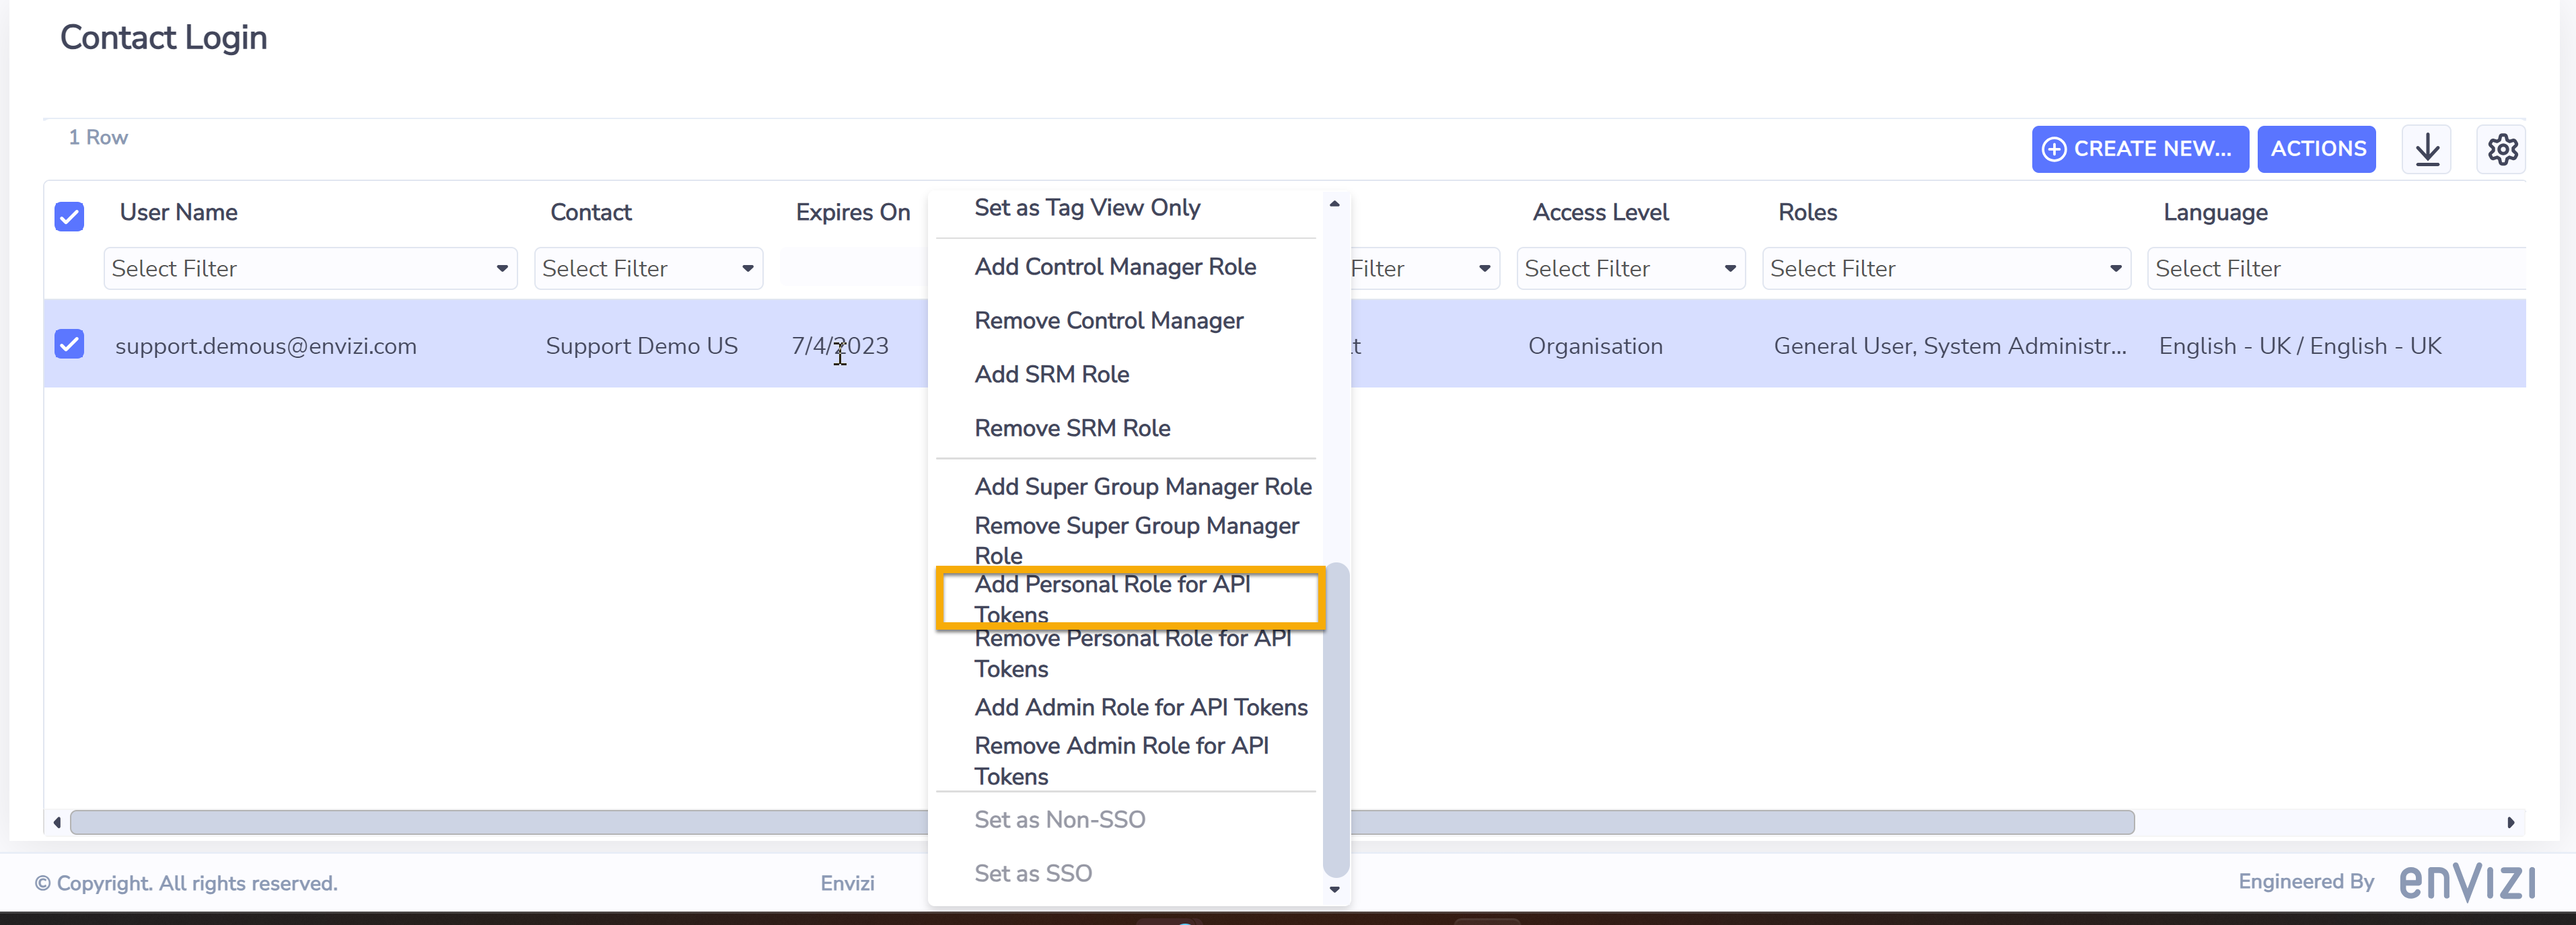This screenshot has height=925, width=2576.
Task: Choose Remove Personal Role for API Tokens
Action: [x=1133, y=653]
